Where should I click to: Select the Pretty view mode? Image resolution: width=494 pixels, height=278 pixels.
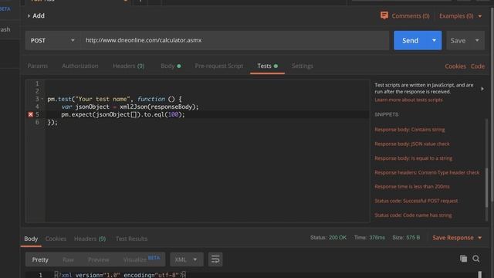(40, 259)
